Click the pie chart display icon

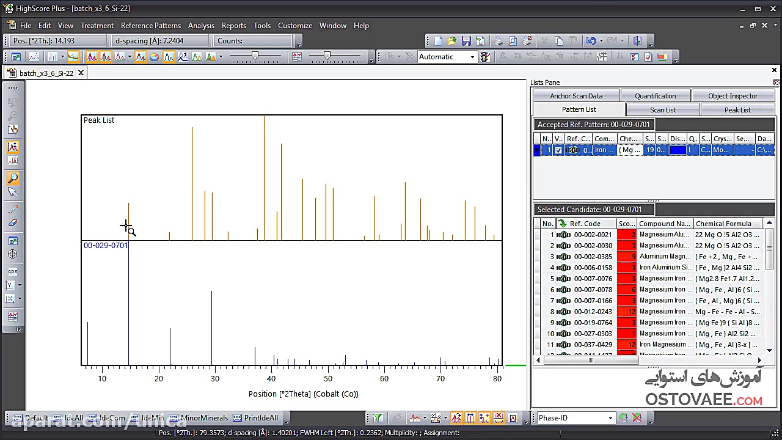click(x=155, y=57)
